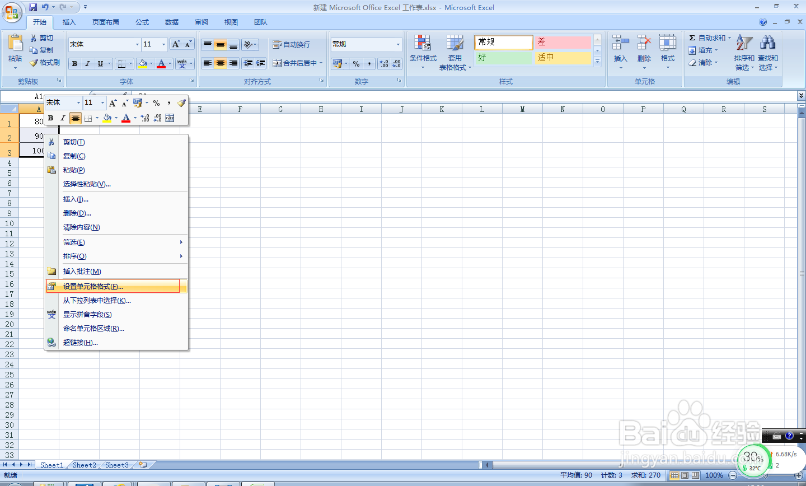Viewport: 806px width, 486px height.
Task: Select the Sheet2 worksheet tab
Action: pos(85,465)
